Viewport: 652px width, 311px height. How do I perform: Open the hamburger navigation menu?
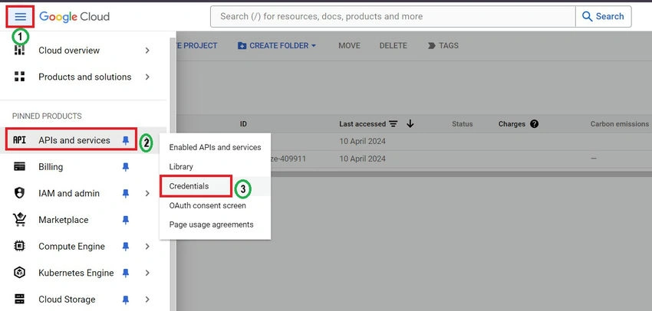pos(20,17)
